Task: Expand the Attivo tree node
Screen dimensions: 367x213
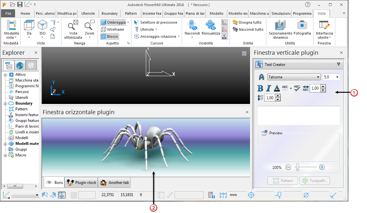Action: click(5, 75)
